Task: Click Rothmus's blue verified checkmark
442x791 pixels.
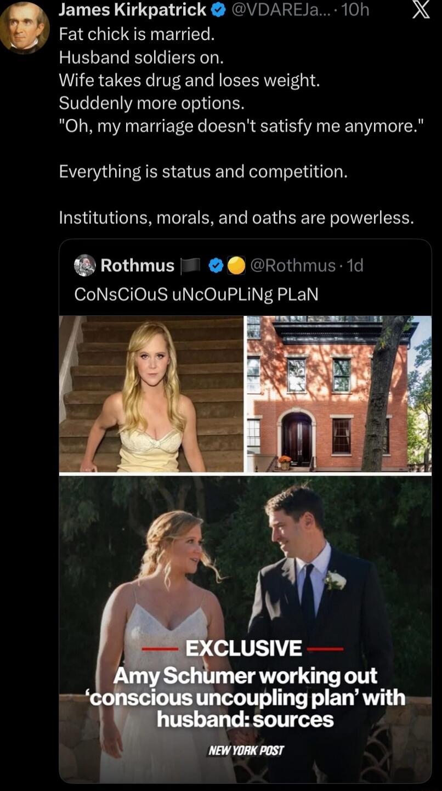Action: (x=216, y=265)
